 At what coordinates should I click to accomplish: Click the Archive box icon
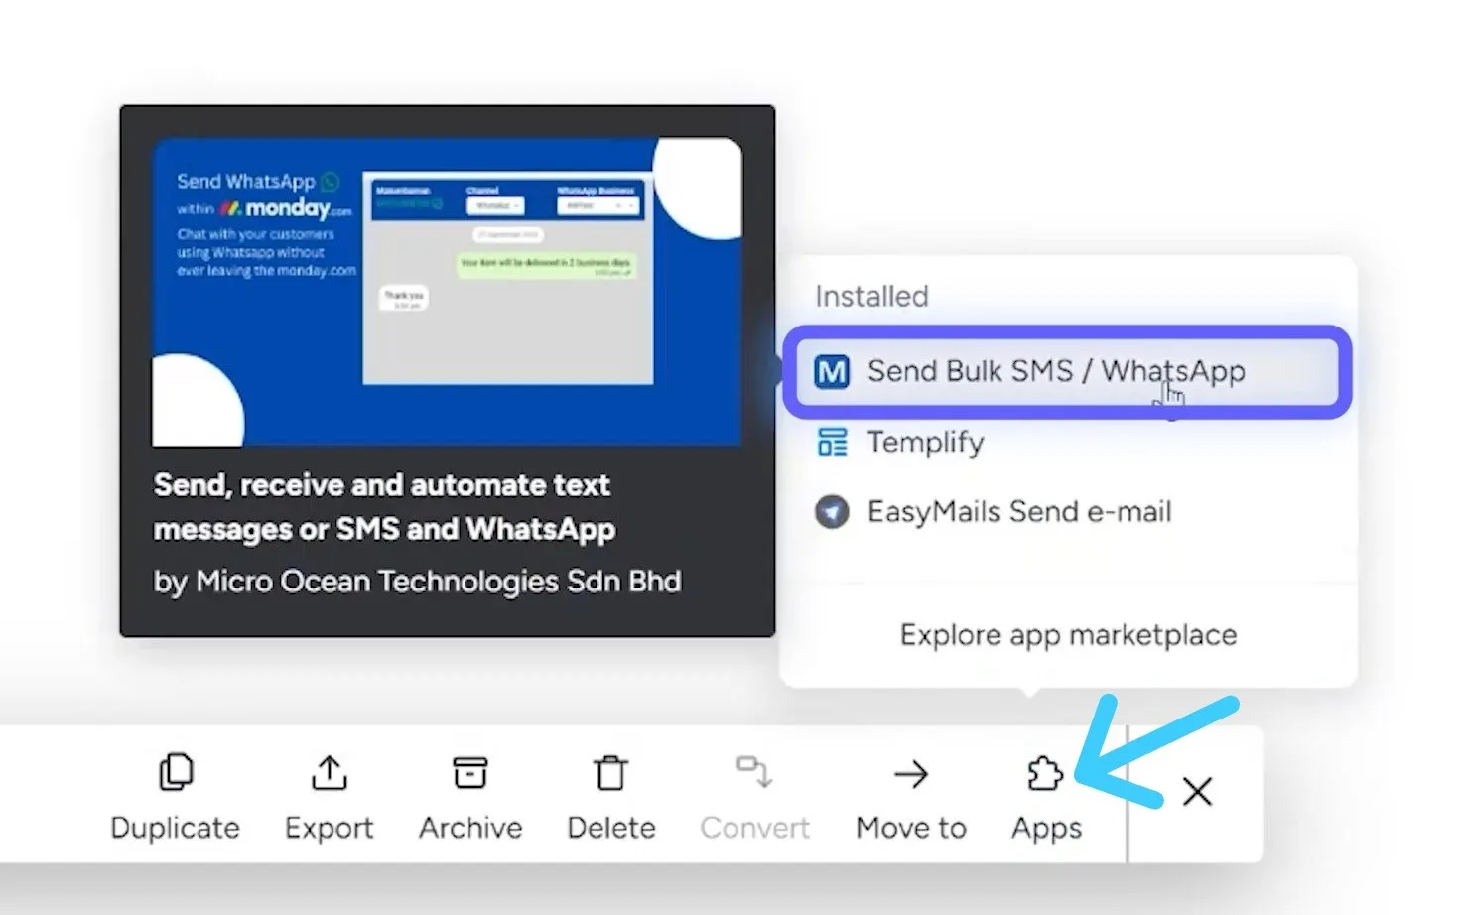click(469, 772)
